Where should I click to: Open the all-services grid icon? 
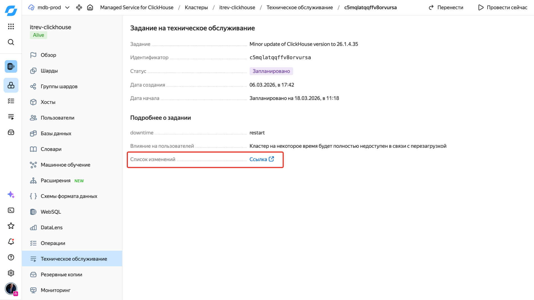click(x=11, y=26)
